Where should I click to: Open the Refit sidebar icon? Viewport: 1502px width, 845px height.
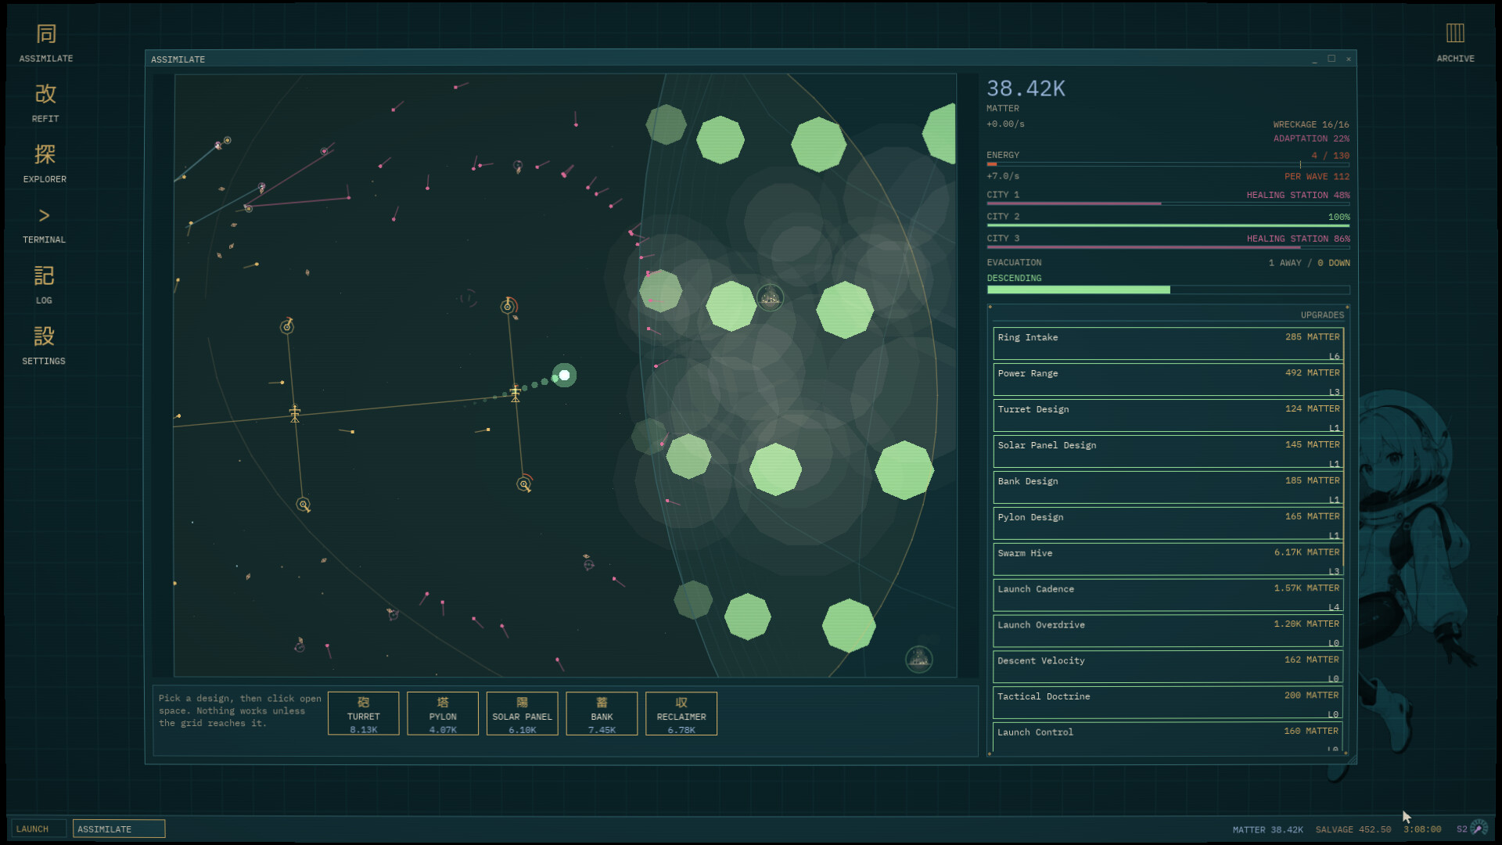[45, 102]
